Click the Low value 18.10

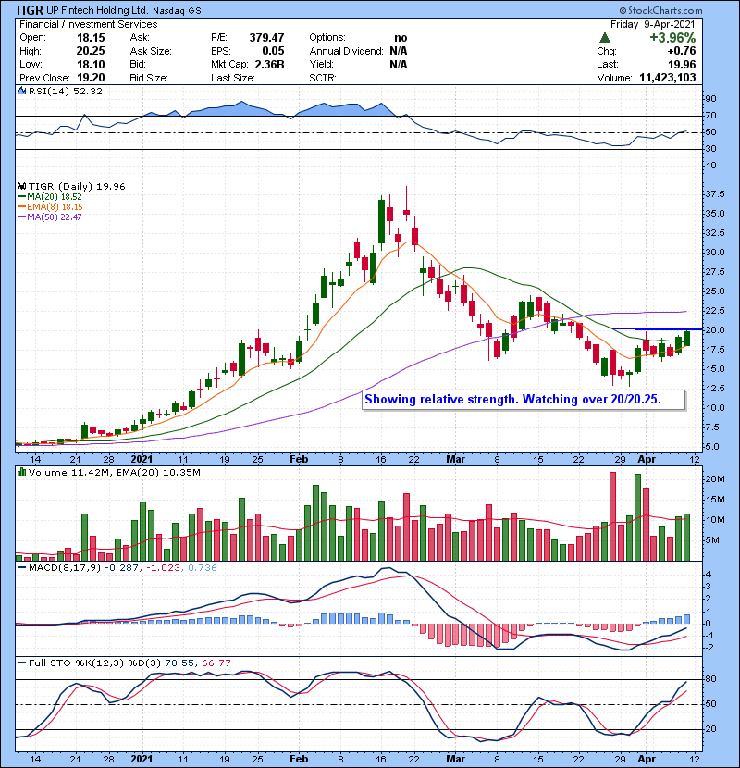point(91,64)
